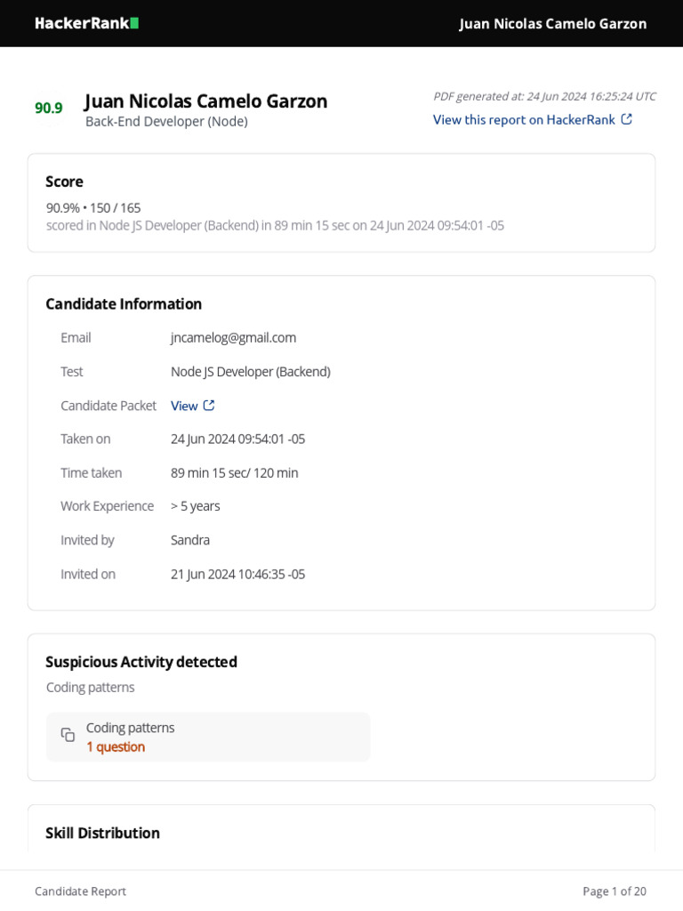Click the Skill Distribution heading

click(x=103, y=833)
